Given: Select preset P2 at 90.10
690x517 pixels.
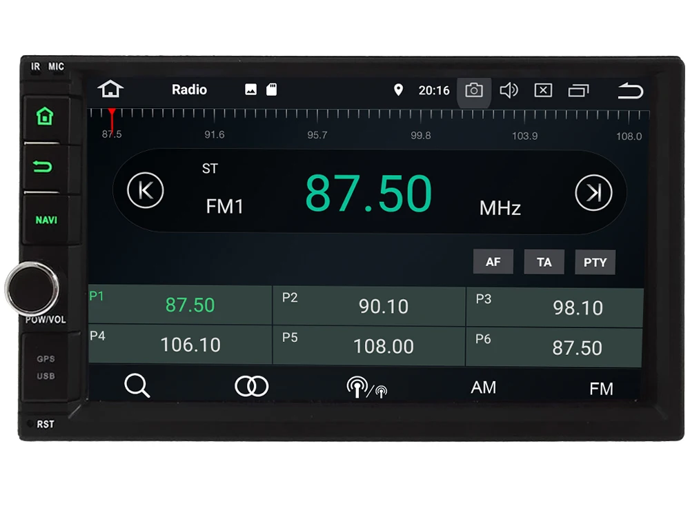Looking at the screenshot, I should click(x=368, y=306).
